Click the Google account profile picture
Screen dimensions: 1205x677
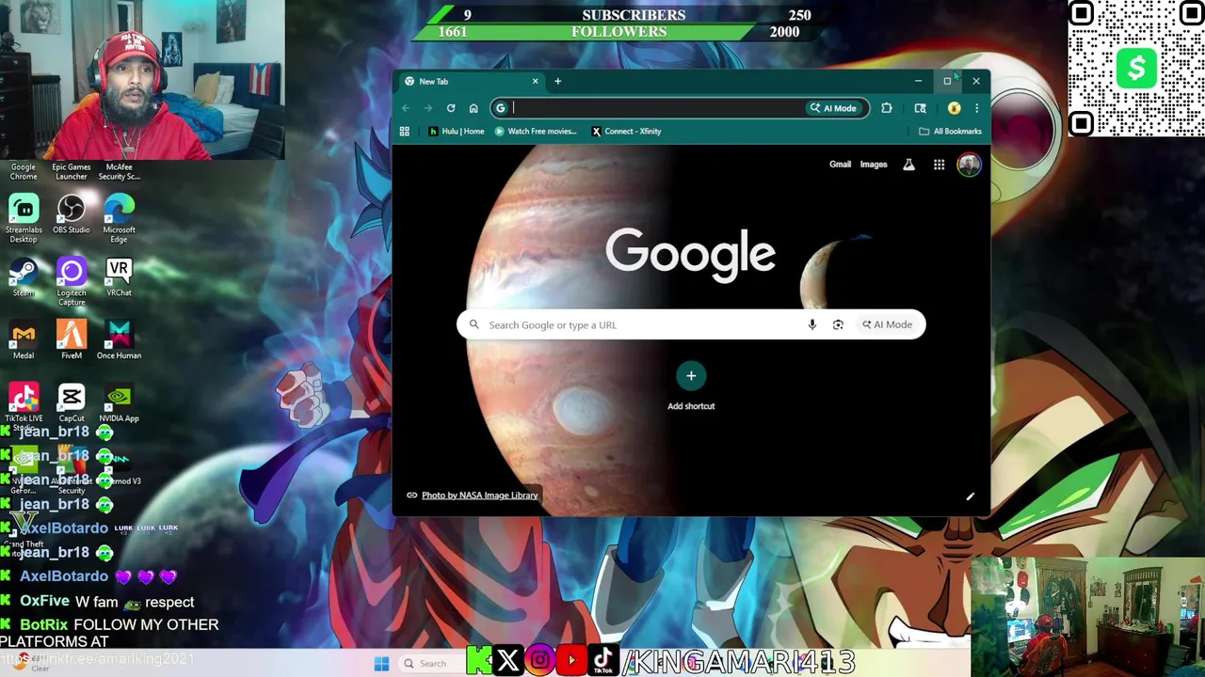[x=969, y=165]
